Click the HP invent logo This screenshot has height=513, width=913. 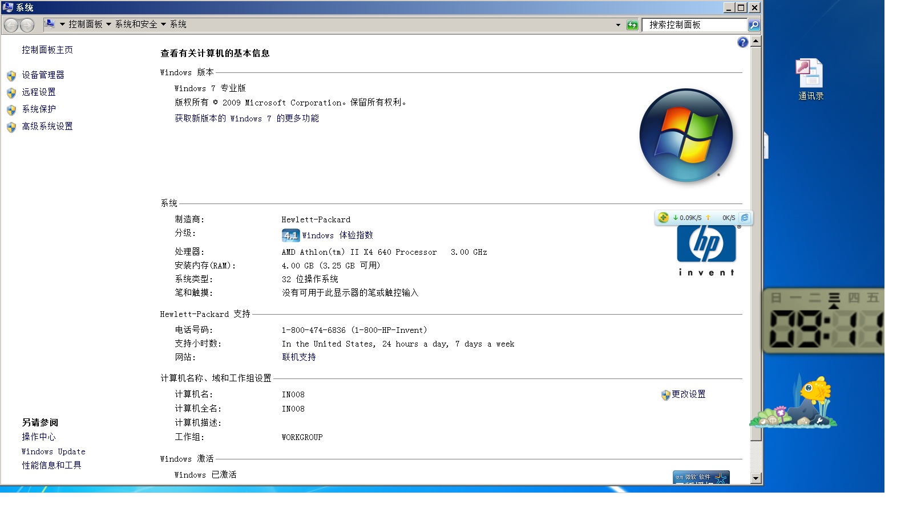pyautogui.click(x=706, y=251)
